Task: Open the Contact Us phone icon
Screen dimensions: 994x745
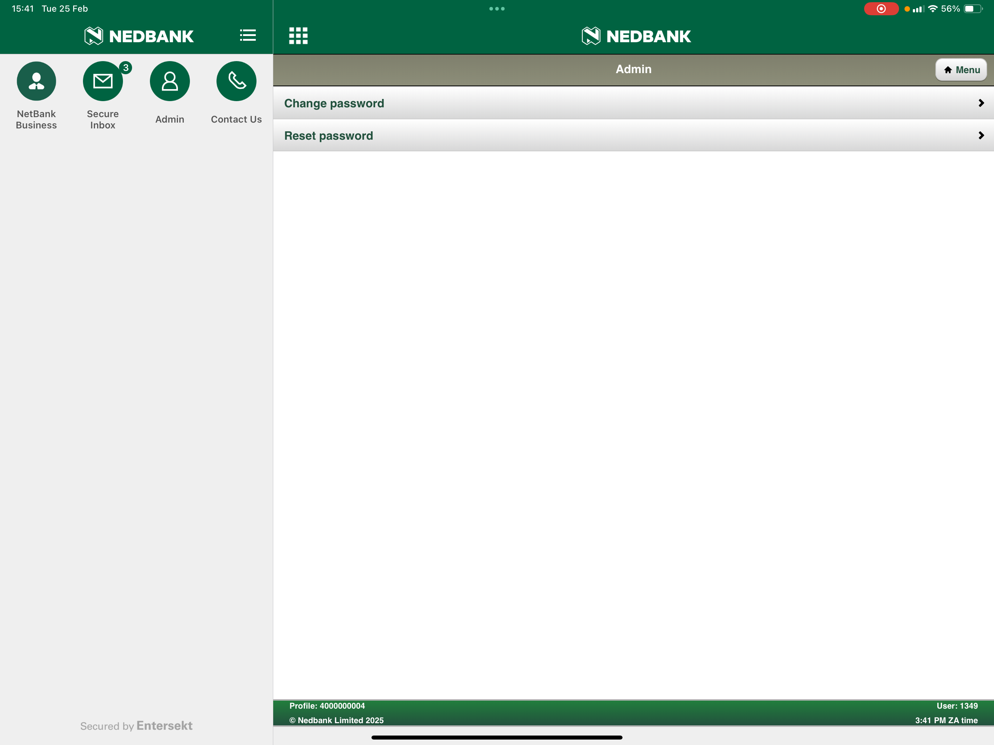Action: click(236, 81)
